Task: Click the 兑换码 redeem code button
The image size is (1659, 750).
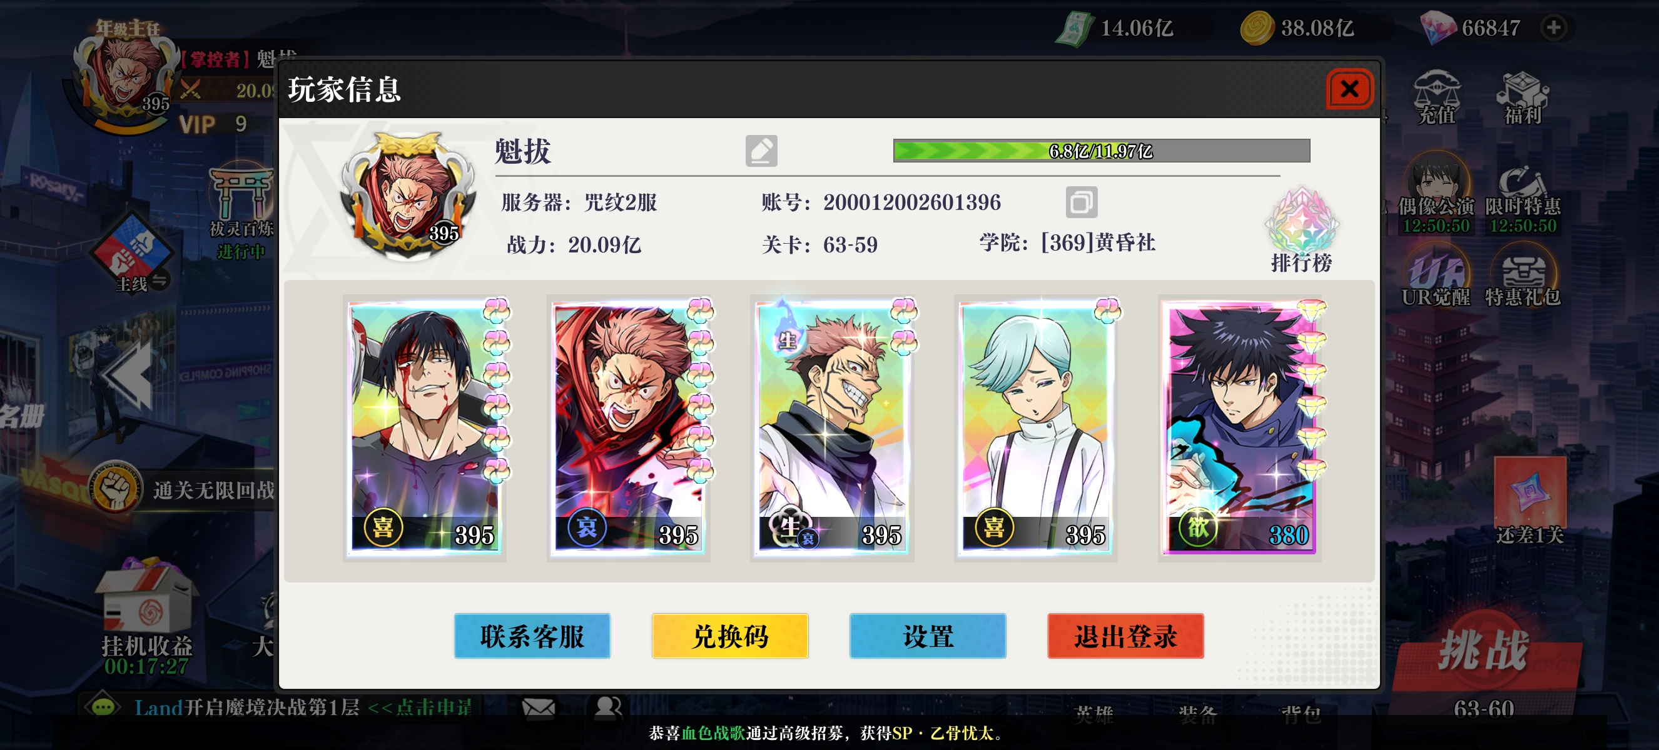Action: [729, 636]
